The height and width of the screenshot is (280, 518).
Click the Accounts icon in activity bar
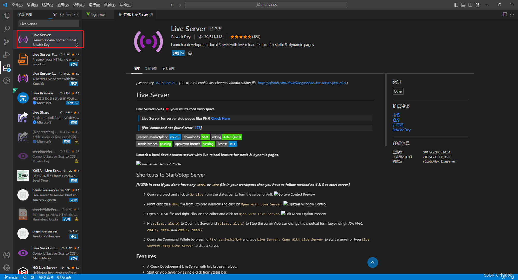point(6,255)
